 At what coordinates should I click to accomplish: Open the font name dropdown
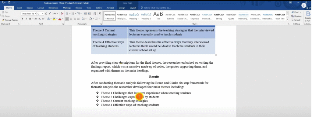[x=35, y=14]
